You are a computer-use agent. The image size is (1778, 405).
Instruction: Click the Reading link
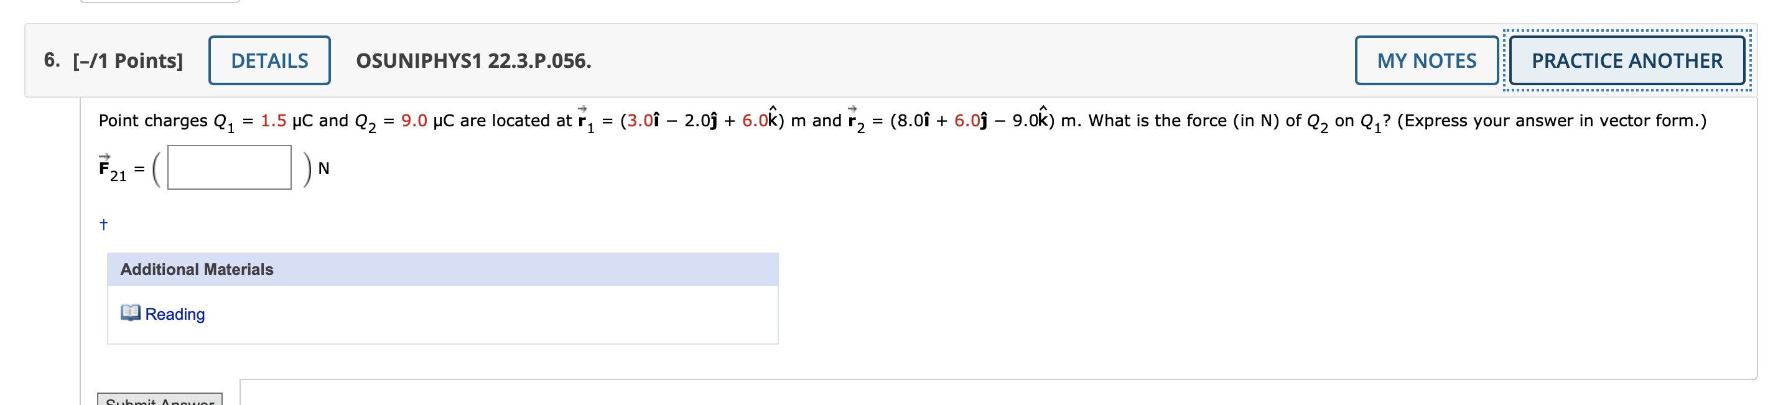(x=175, y=314)
